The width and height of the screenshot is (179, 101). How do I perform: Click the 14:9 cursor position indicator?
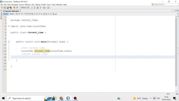(x=168, y=94)
